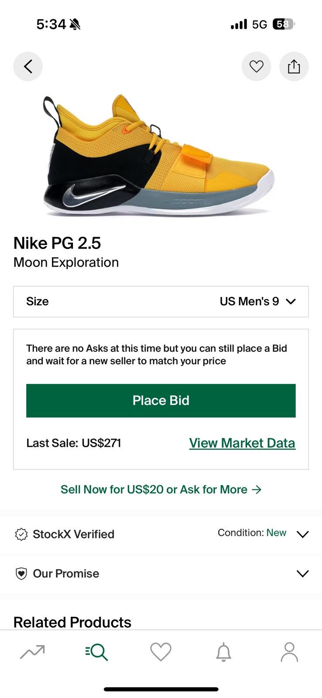Tap Sell Now for US$20 link
This screenshot has width=322, height=698.
coord(161,489)
